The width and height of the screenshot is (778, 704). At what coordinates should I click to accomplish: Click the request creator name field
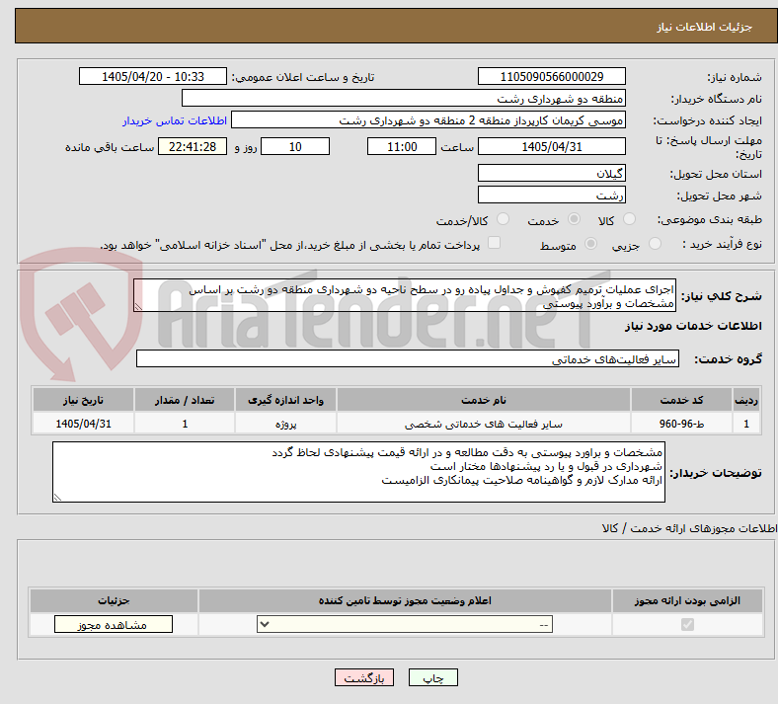coord(428,120)
